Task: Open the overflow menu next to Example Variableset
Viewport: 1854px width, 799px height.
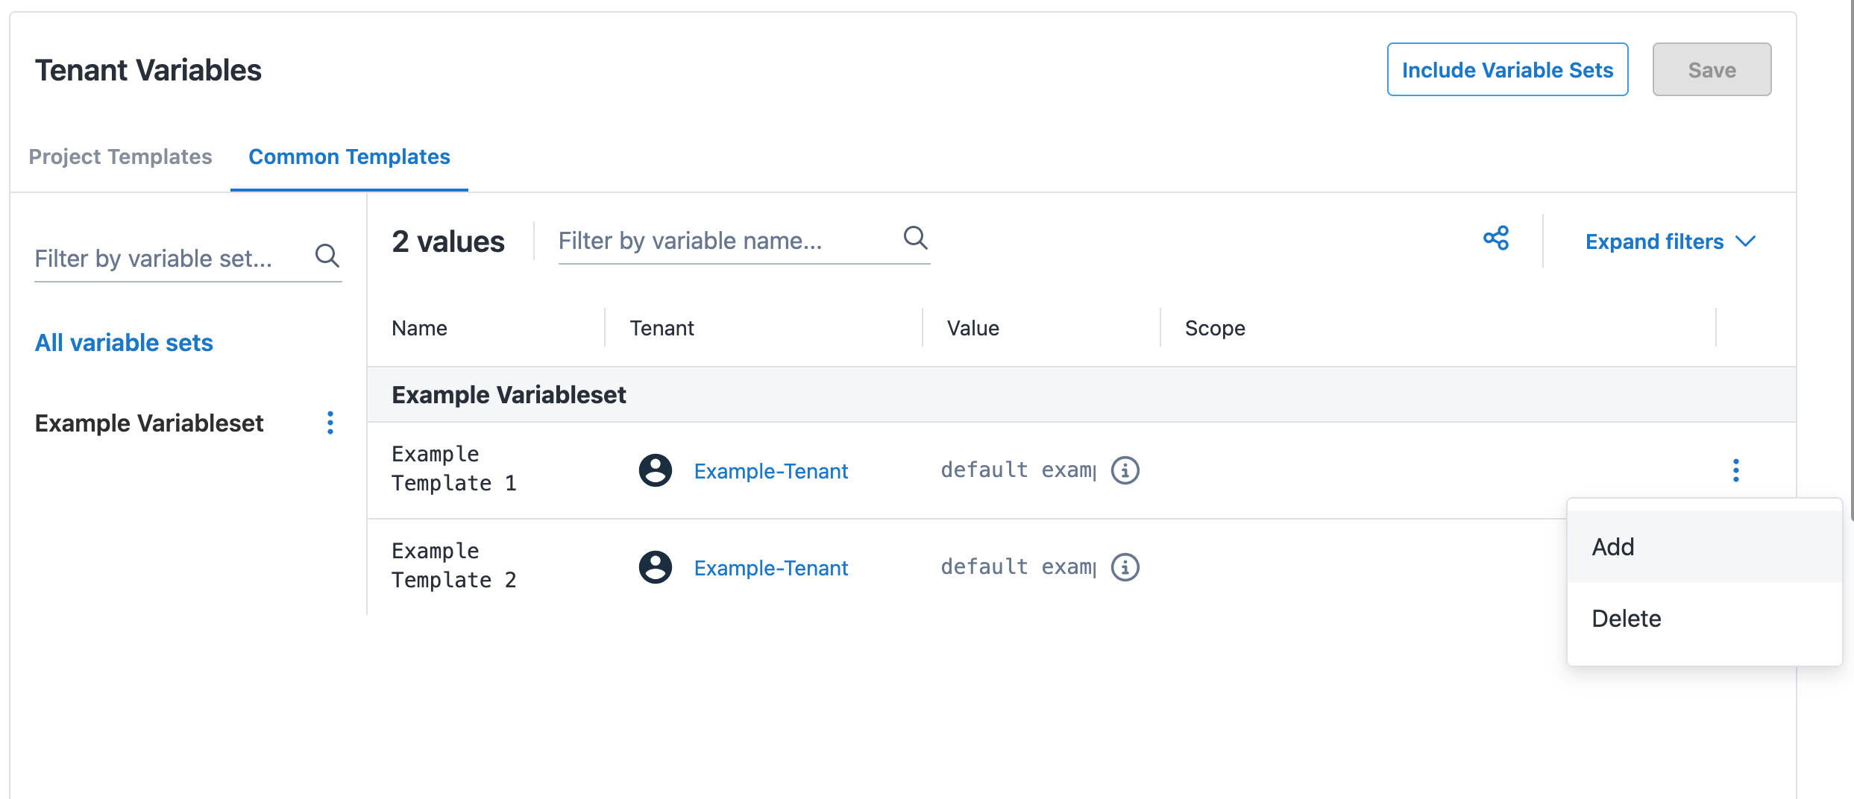Action: (x=330, y=423)
